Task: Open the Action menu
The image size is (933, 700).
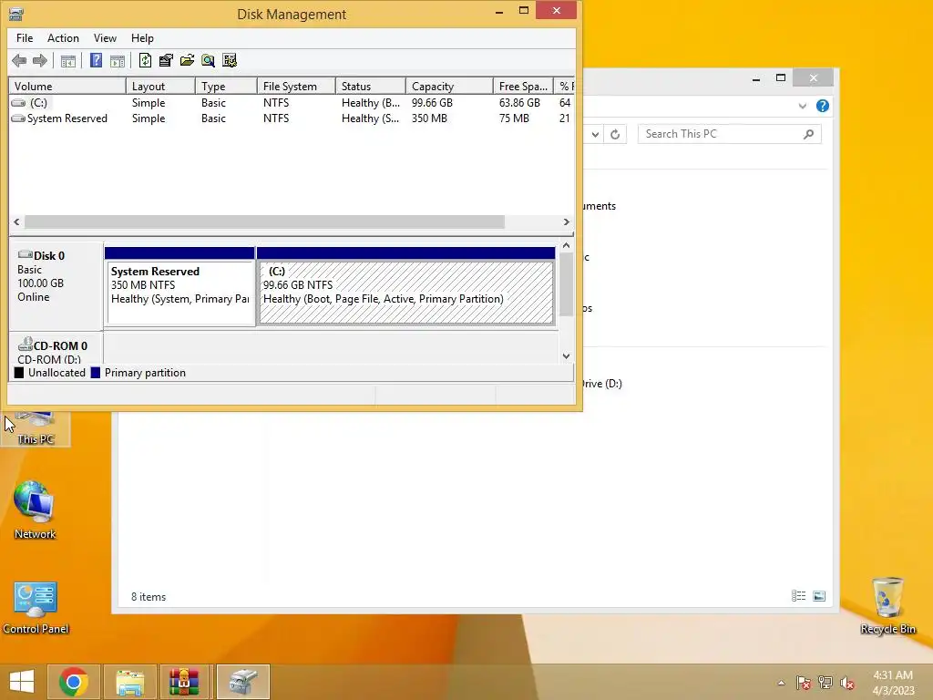Action: [x=63, y=38]
